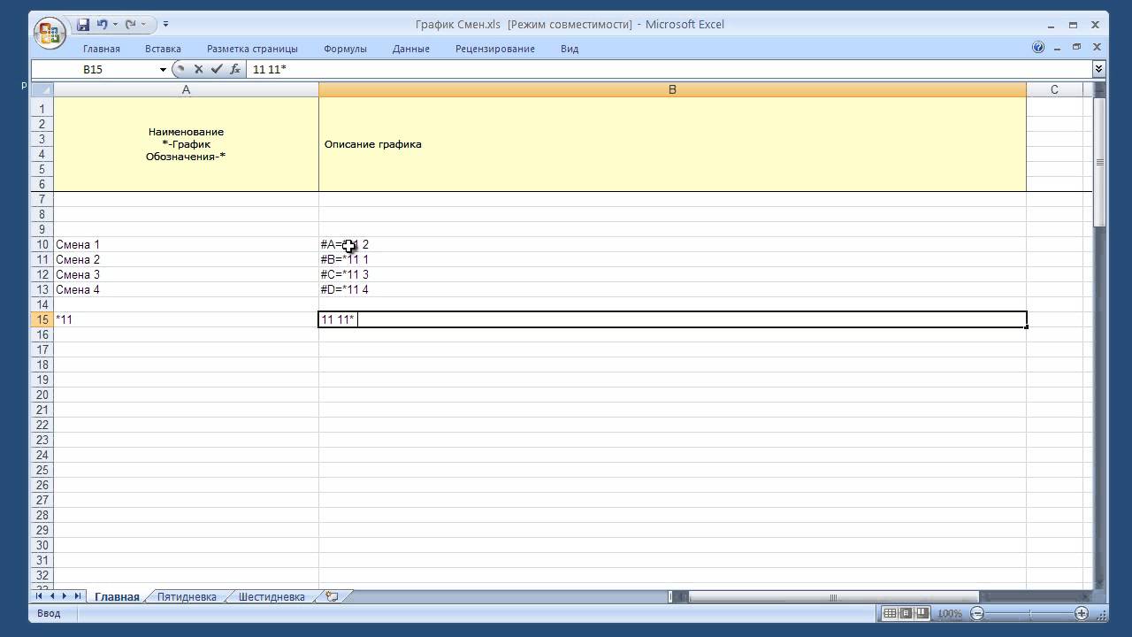Image resolution: width=1132 pixels, height=637 pixels.
Task: Click the Select All corner button
Action: coord(42,89)
